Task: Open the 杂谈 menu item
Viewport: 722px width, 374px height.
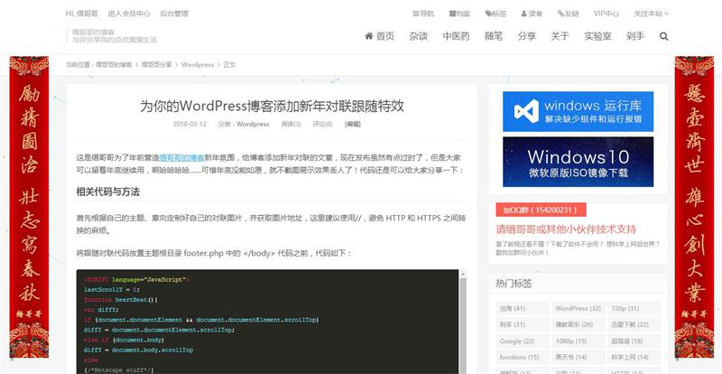Action: pyautogui.click(x=419, y=36)
